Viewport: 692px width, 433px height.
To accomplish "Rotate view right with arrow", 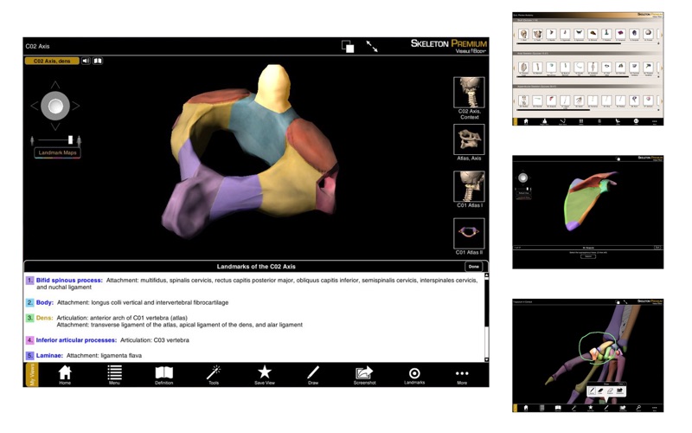I will (x=76, y=106).
